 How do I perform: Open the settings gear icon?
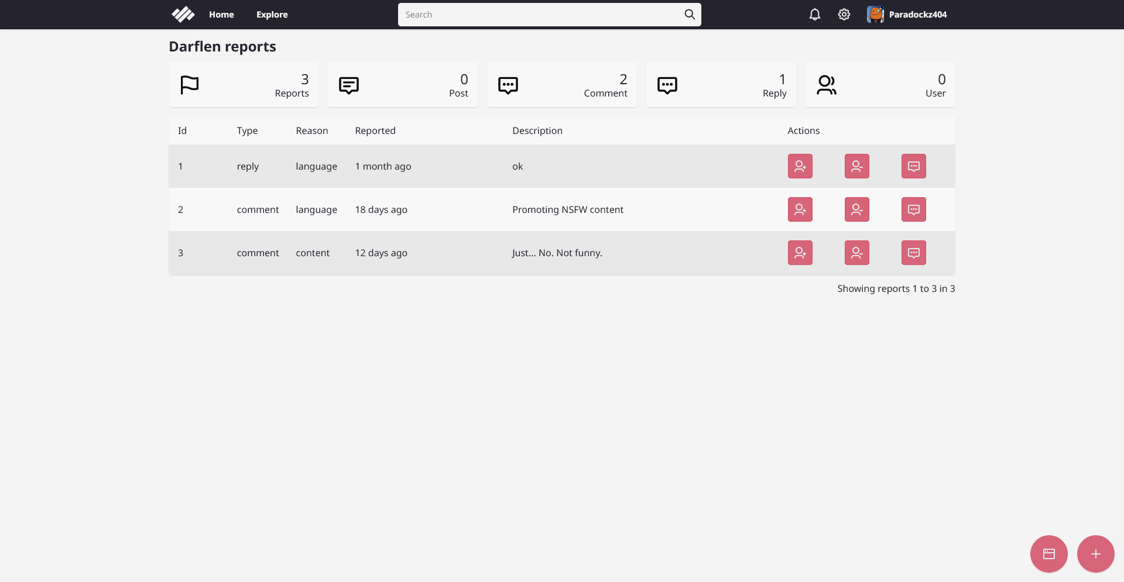click(844, 14)
